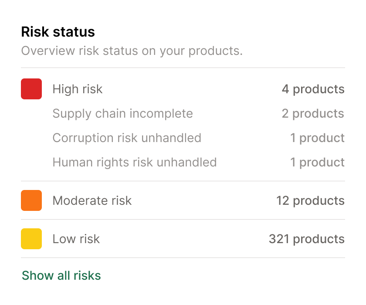The height and width of the screenshot is (305, 366).
Task: Select the Moderate risk row label
Action: (x=92, y=201)
